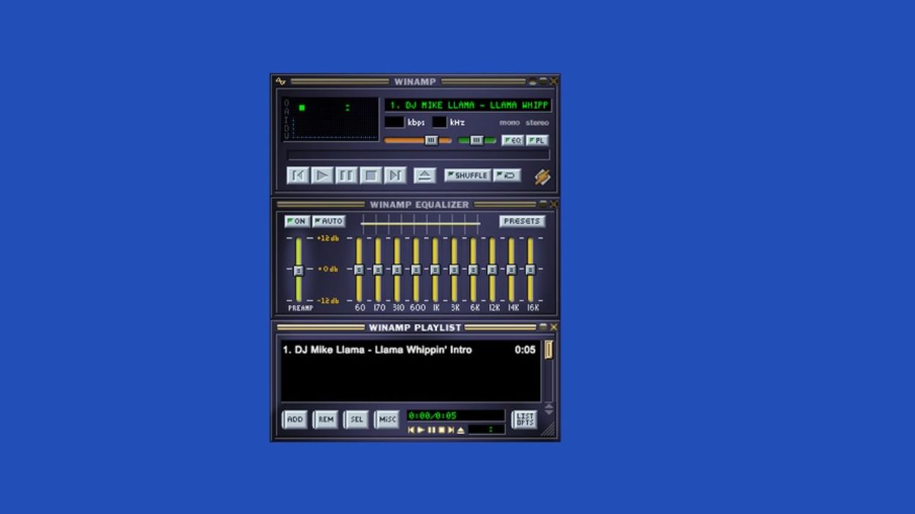This screenshot has width=915, height=514.
Task: Click the +12 db equalizer preset label
Action: (327, 238)
